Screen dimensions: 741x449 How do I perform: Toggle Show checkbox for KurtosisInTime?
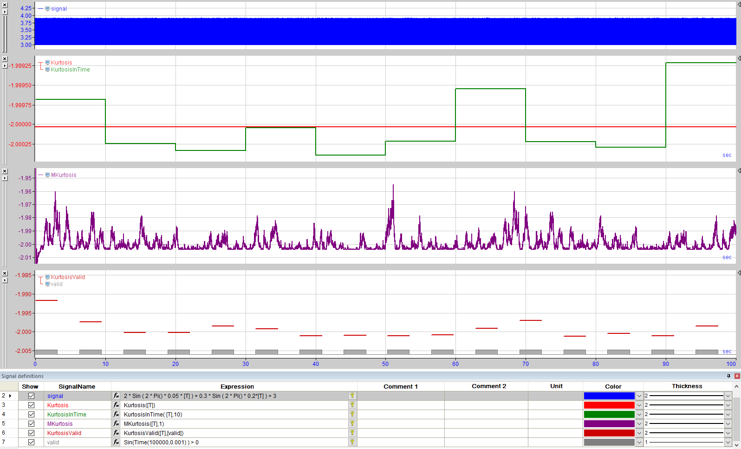point(32,415)
